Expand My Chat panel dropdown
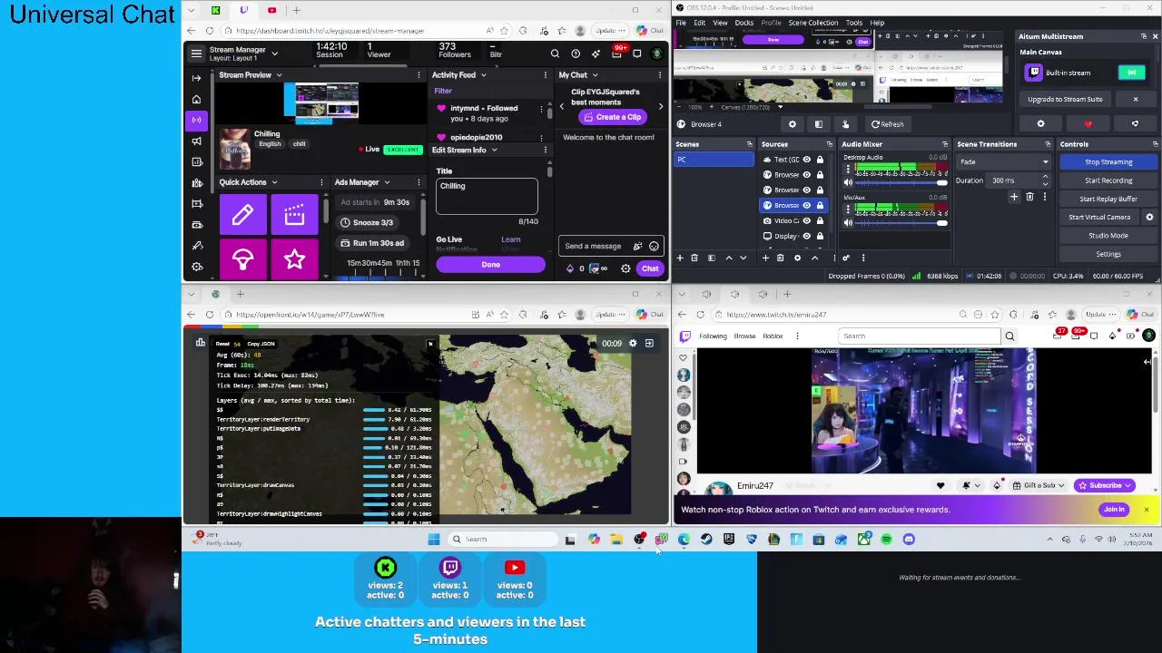Screen dimensions: 1162x653 595,75
